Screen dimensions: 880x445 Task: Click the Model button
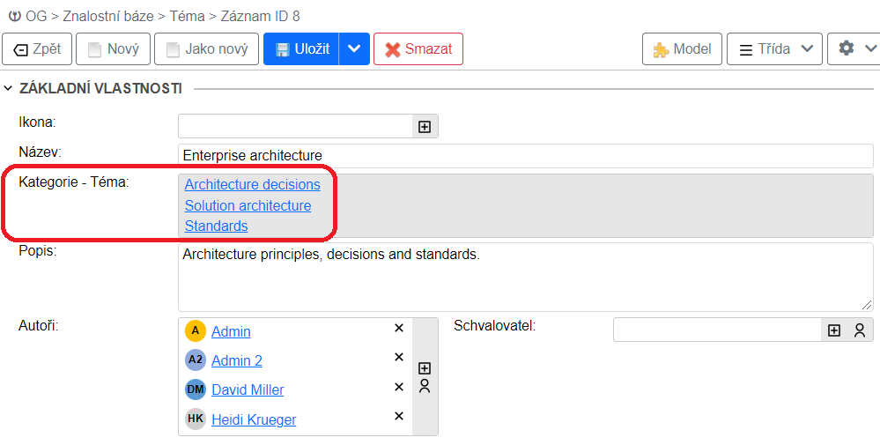coord(682,49)
